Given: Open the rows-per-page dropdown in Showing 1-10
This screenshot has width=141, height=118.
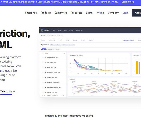Looking at the screenshot, I should [x=53, y=95].
